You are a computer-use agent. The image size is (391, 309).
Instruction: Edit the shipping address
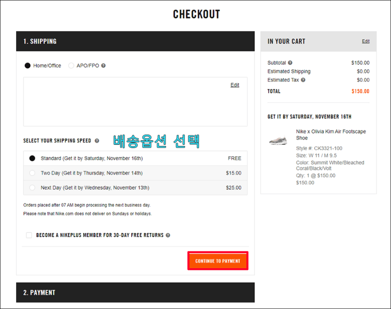coord(235,85)
